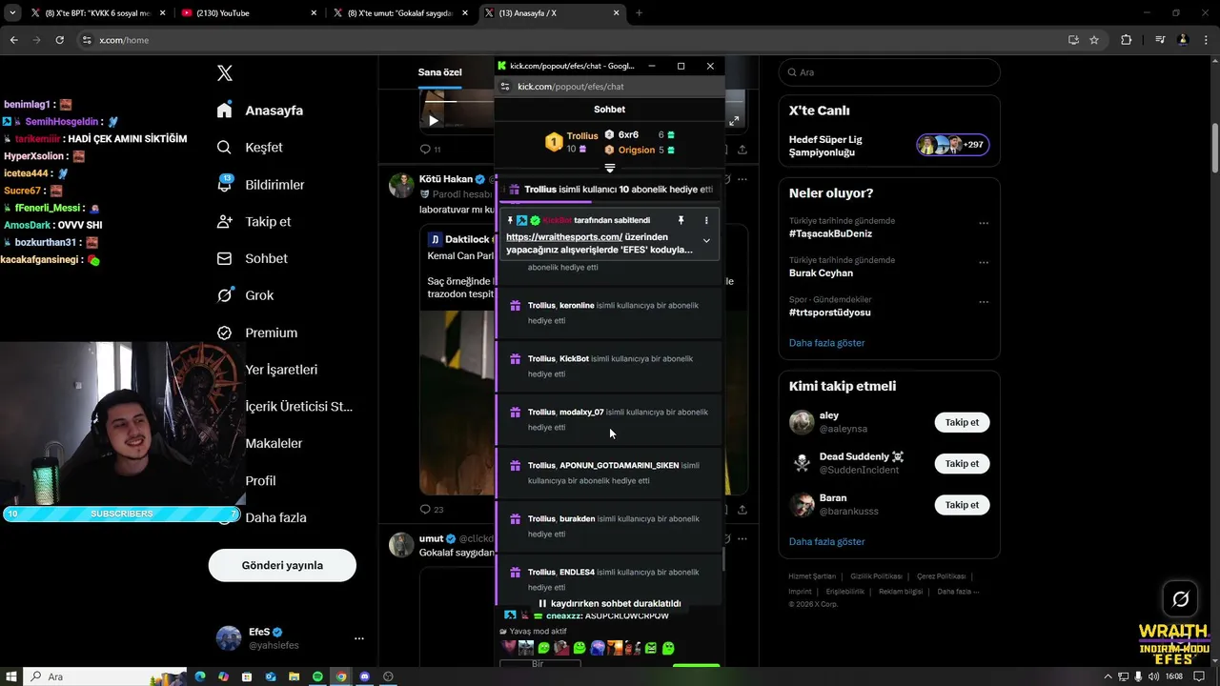1220x686 pixels.
Task: Open Yer İşaretleri bookmarks
Action: click(281, 370)
